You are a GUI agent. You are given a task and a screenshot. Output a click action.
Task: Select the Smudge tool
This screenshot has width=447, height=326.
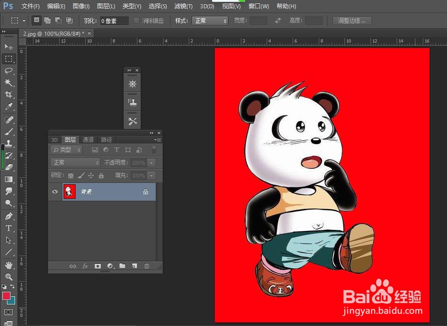tap(9, 191)
